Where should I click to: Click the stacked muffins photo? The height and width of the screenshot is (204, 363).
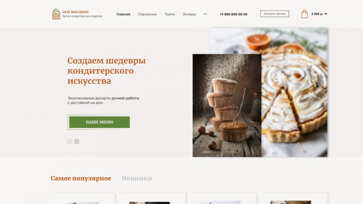pyautogui.click(x=227, y=106)
